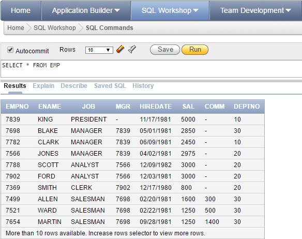
Task: Click the SAL column header
Action: tap(188, 107)
